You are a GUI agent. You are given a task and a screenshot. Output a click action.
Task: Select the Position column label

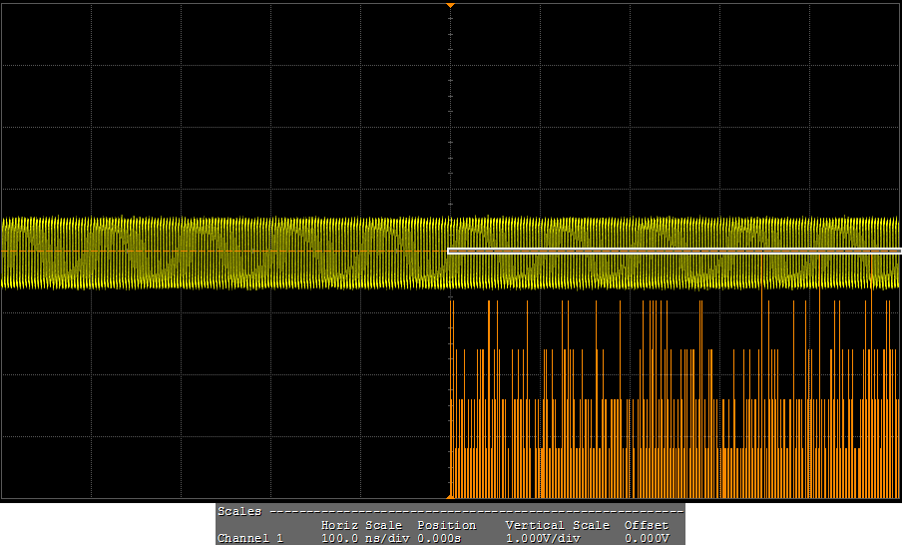[x=446, y=525]
